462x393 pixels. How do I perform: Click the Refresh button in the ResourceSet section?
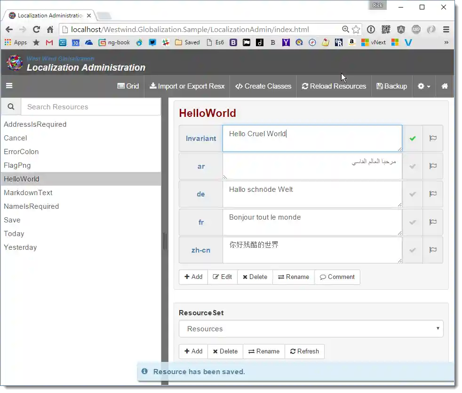point(305,351)
